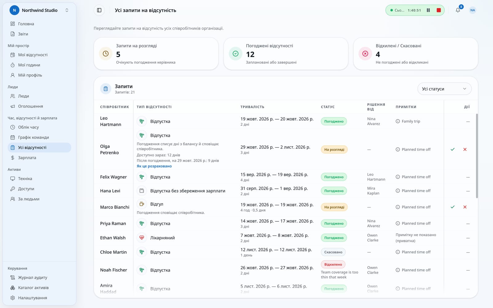Open the Усі статуси filter dropdown
493x308 pixels.
pyautogui.click(x=444, y=89)
